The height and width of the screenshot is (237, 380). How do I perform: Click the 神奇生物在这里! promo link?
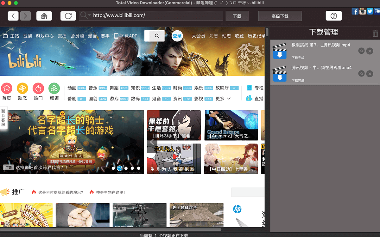(111, 192)
